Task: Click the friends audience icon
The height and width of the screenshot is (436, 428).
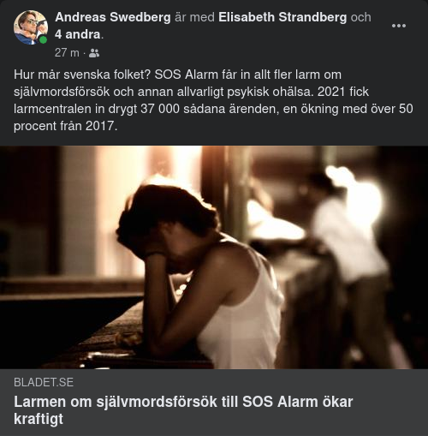Action: coord(94,53)
